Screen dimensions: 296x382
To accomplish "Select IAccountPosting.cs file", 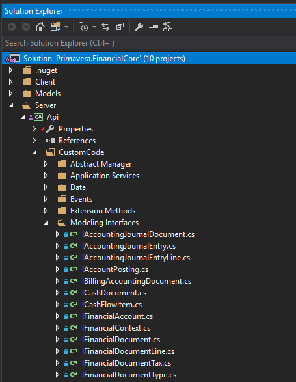I will point(115,269).
